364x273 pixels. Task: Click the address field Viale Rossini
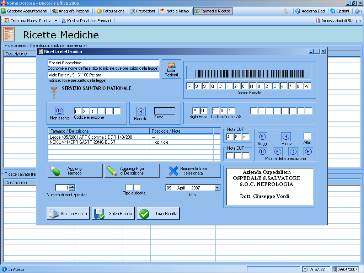point(103,75)
